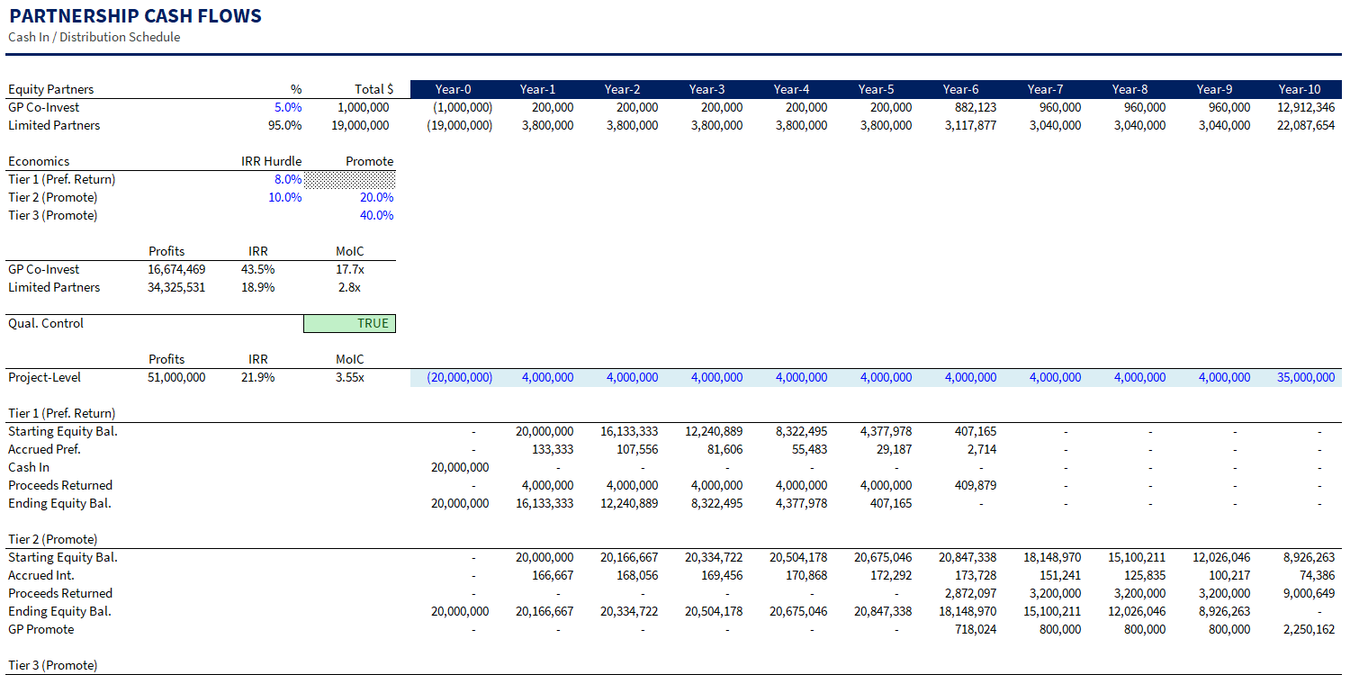Click the Tier 2 promote 20.0% cell
The height and width of the screenshot is (675, 1350).
pos(376,197)
